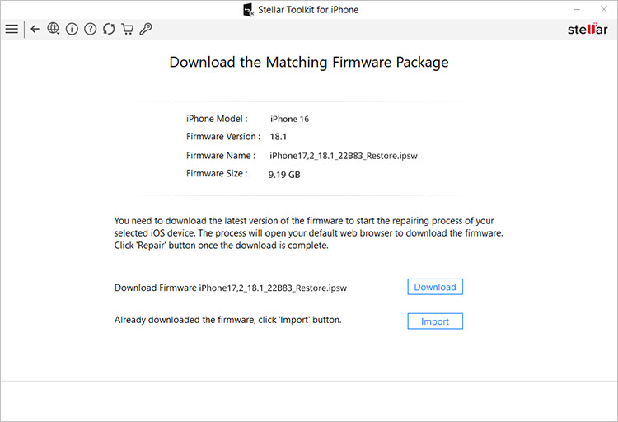Click the 'Firmware Size :' label
Image resolution: width=618 pixels, height=422 pixels.
coord(217,174)
